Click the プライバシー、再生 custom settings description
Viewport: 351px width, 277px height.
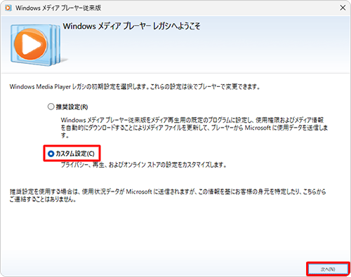pos(144,165)
